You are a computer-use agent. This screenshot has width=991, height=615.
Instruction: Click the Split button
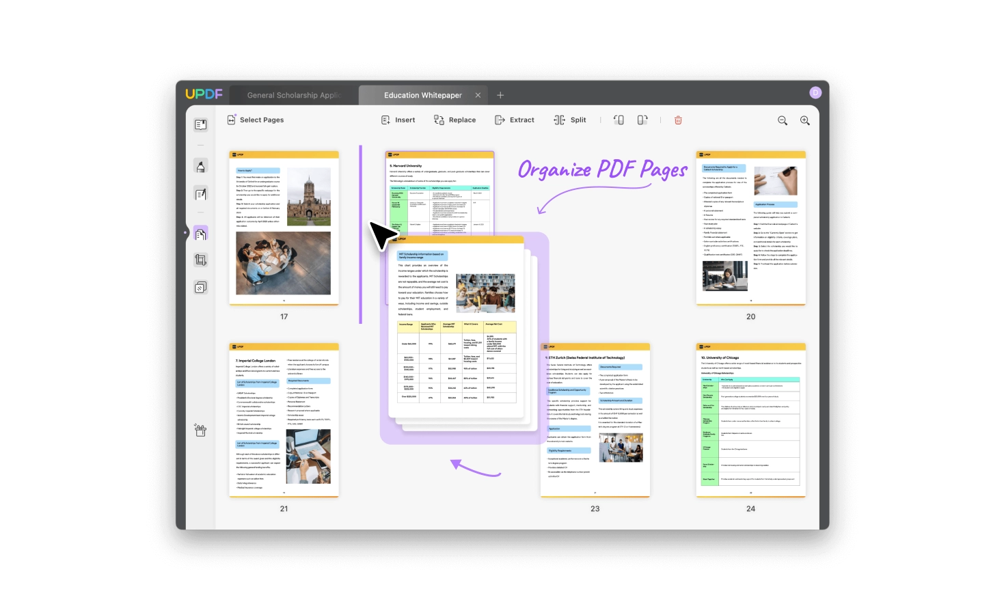pos(570,120)
